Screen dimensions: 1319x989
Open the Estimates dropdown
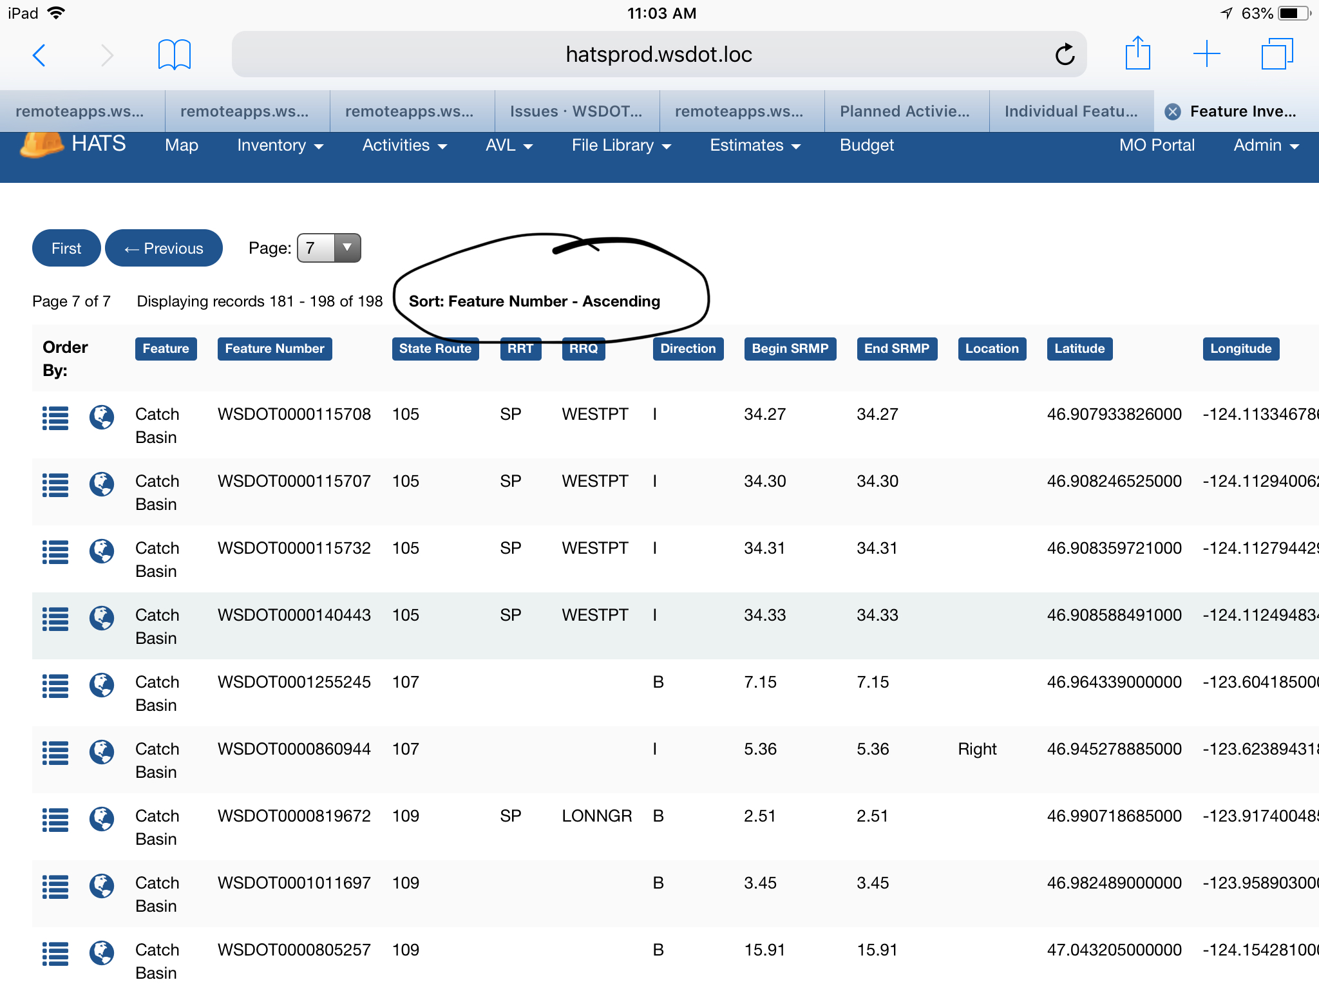point(754,146)
